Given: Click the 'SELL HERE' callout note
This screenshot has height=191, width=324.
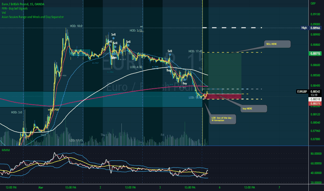Looking at the screenshot, I should click(x=277, y=44).
